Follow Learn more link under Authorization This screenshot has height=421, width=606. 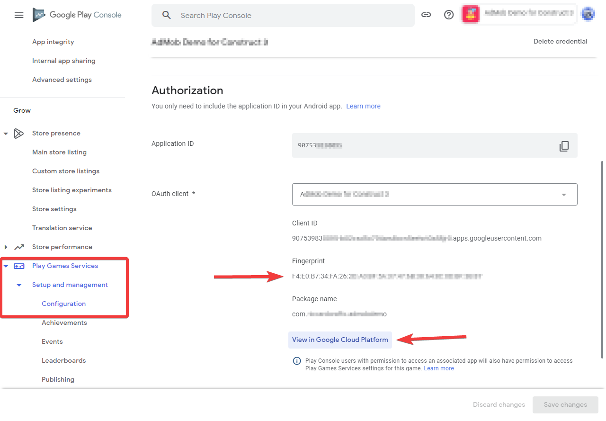[x=363, y=106]
